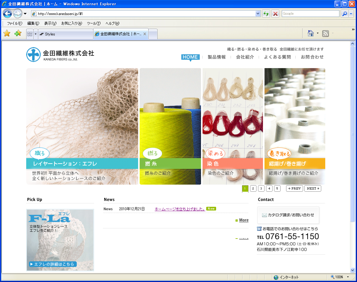Viewport: 357px width, 282px height.
Task: Select slide page 3 in the pager
Action: [x=261, y=189]
